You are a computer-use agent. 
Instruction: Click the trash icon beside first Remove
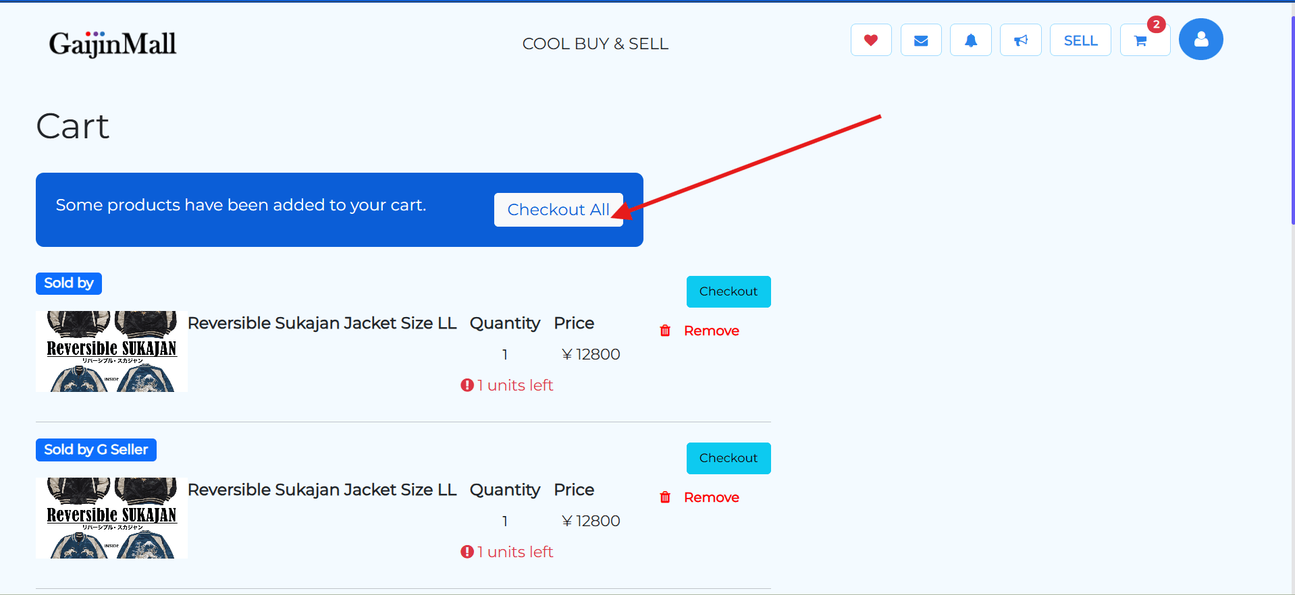pyautogui.click(x=665, y=331)
